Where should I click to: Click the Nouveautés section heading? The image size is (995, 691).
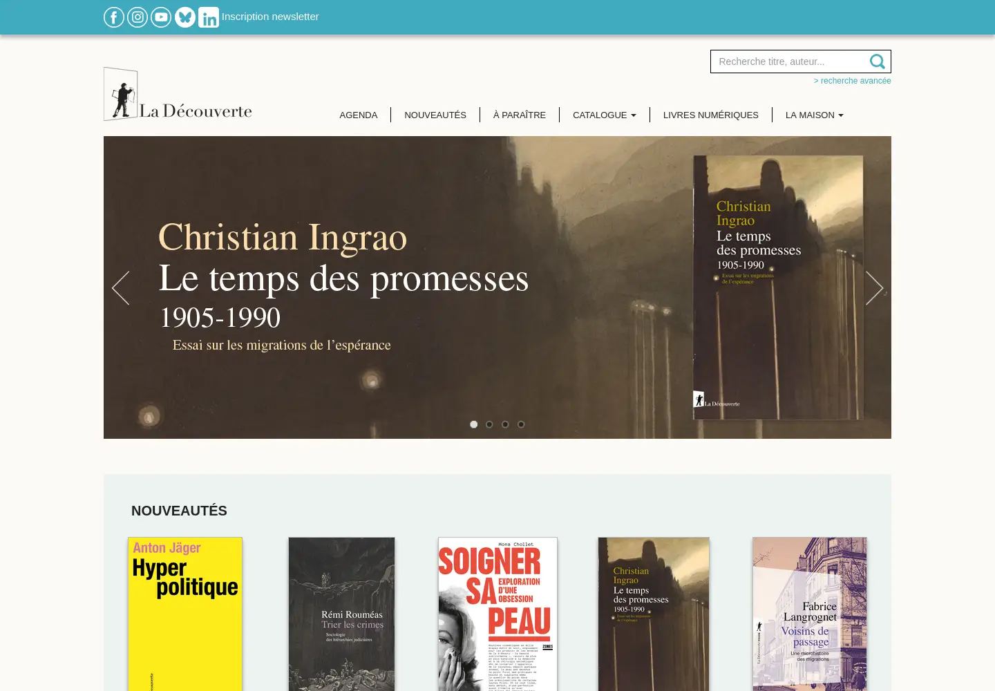pyautogui.click(x=179, y=511)
